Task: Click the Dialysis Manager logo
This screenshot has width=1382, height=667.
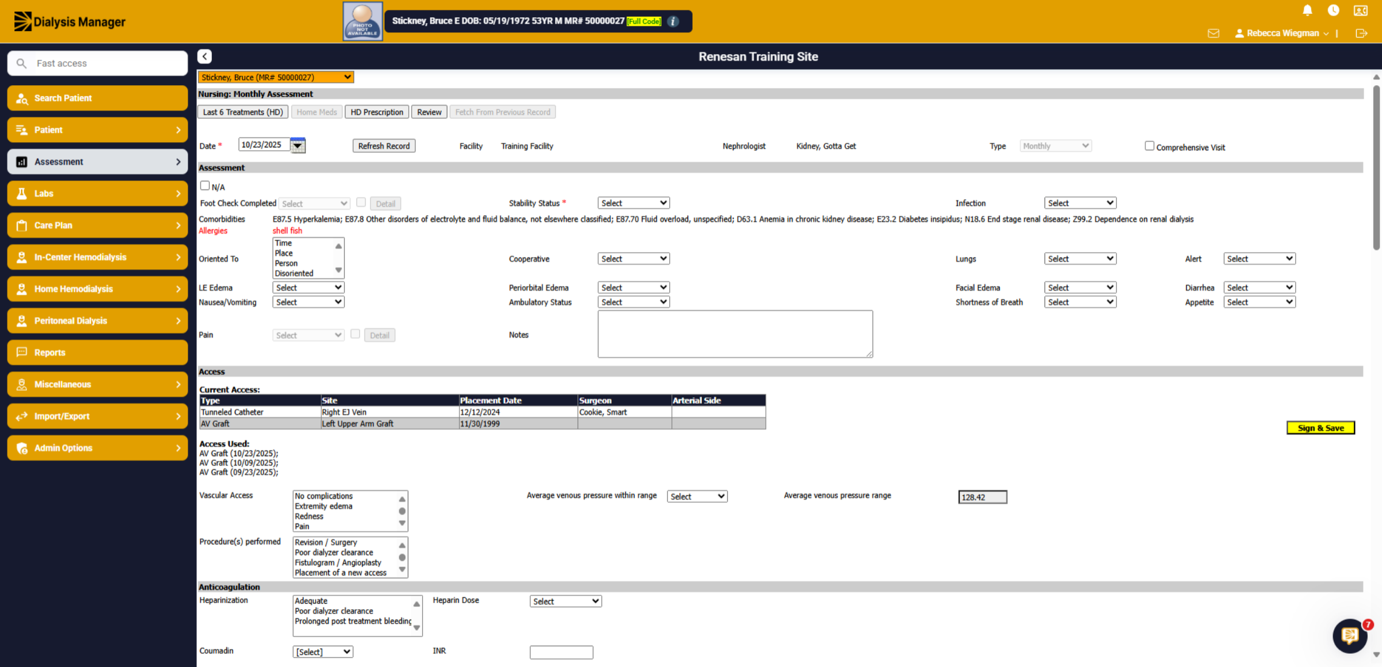Action: [x=69, y=21]
